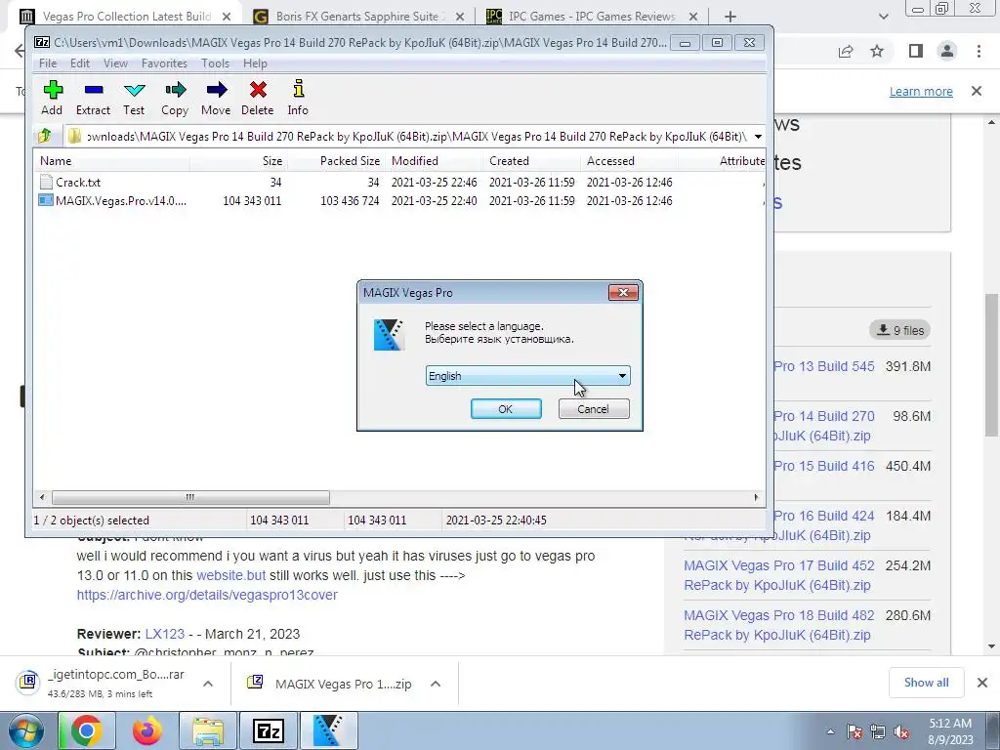Viewport: 1000px width, 750px height.
Task: Open Chrome three-dot menu
Action: pos(979,51)
